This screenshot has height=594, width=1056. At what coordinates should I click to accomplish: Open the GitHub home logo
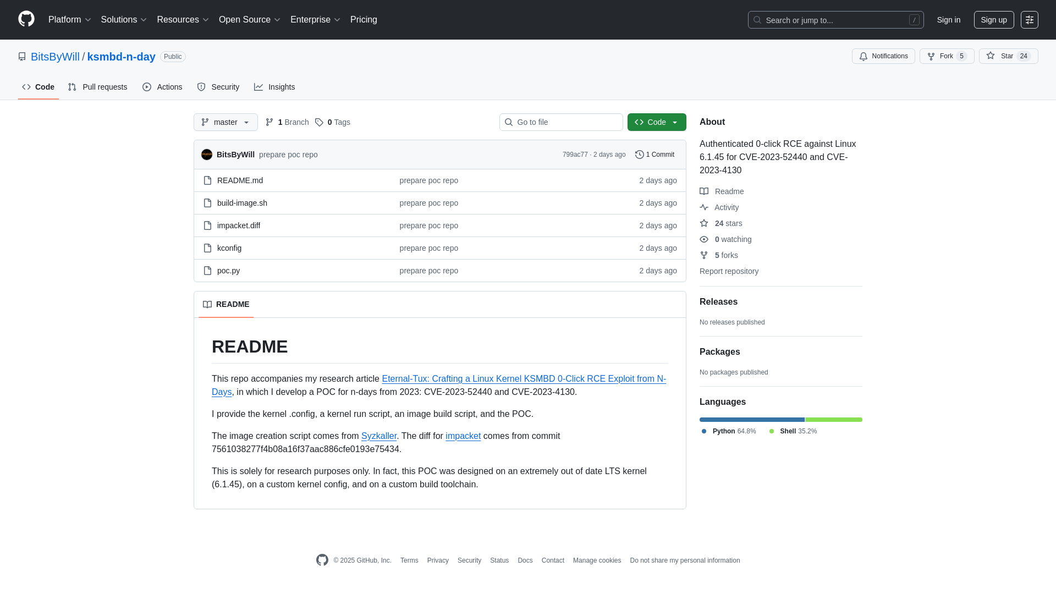coord(26,19)
